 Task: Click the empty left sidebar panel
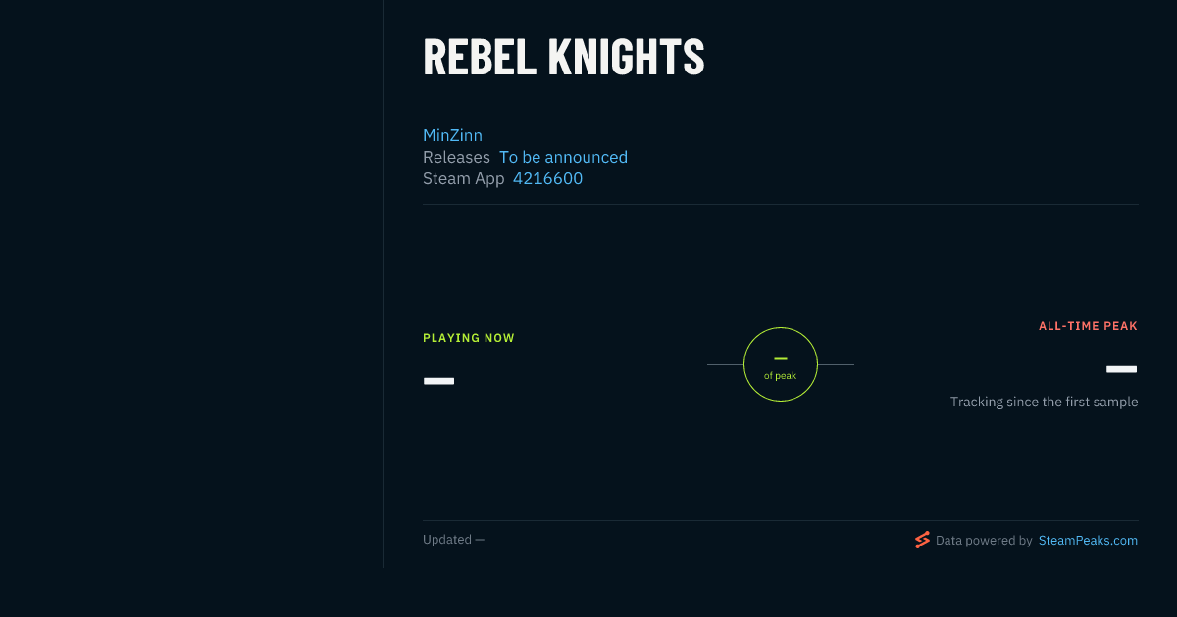pyautogui.click(x=191, y=284)
